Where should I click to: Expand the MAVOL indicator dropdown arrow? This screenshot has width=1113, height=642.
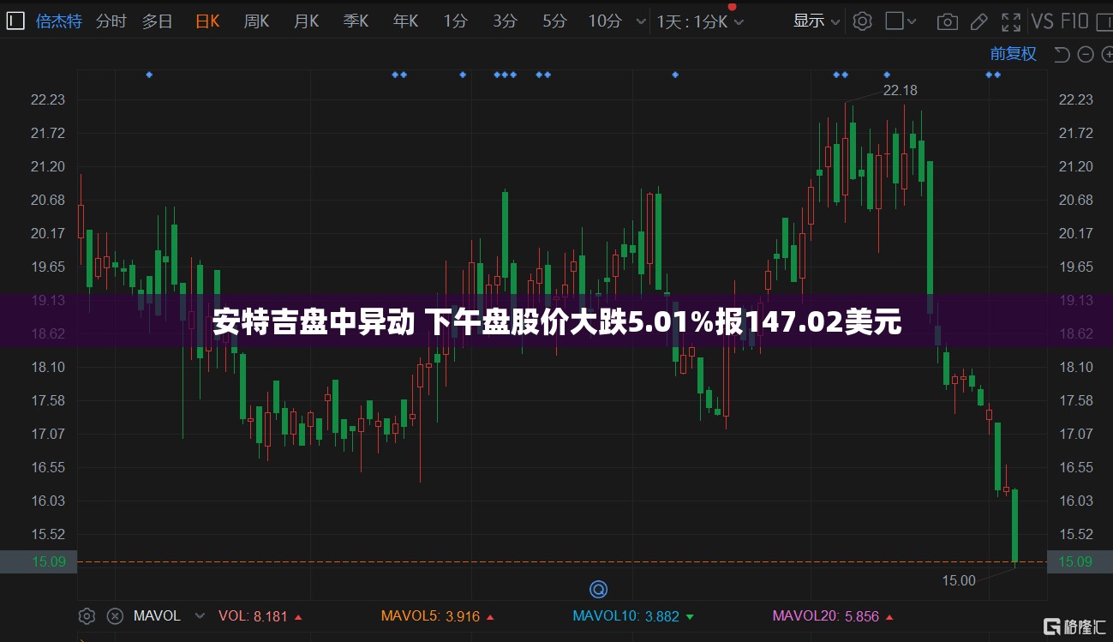200,615
